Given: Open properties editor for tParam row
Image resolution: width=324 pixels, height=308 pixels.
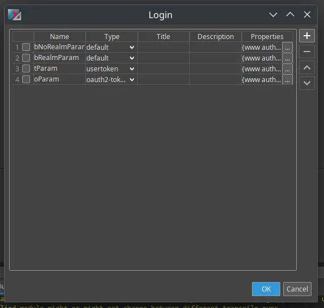Looking at the screenshot, I should (287, 69).
